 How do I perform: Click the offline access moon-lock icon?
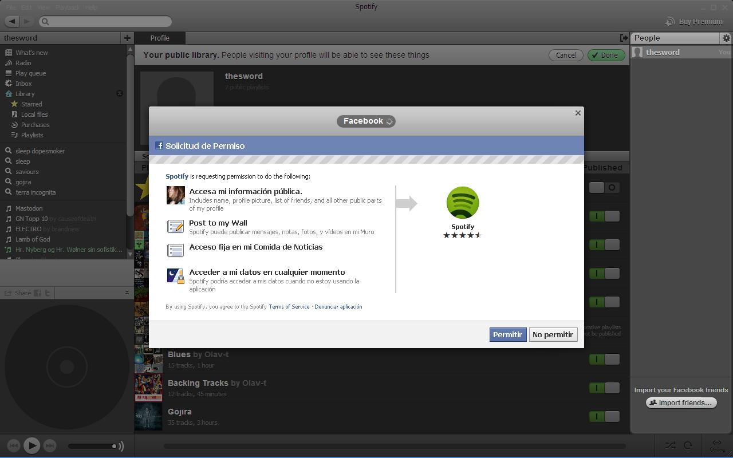click(175, 276)
